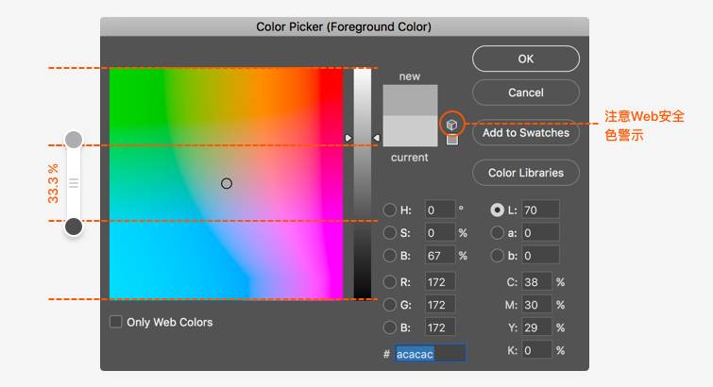Select the H hue radio button

pos(389,210)
